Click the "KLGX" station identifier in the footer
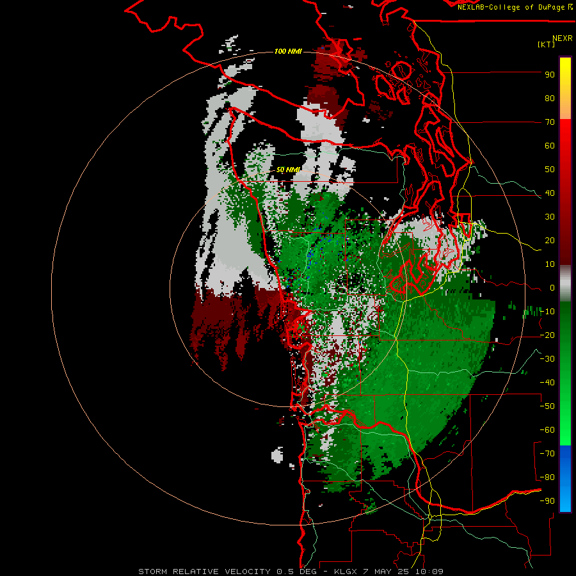 coord(346,572)
